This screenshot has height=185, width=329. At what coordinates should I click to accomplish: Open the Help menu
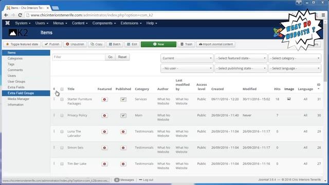coord(152,23)
